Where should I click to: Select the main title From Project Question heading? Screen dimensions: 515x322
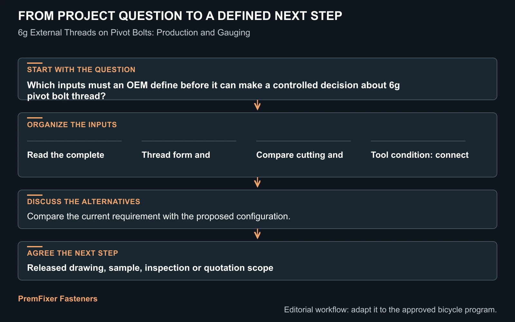click(x=180, y=16)
